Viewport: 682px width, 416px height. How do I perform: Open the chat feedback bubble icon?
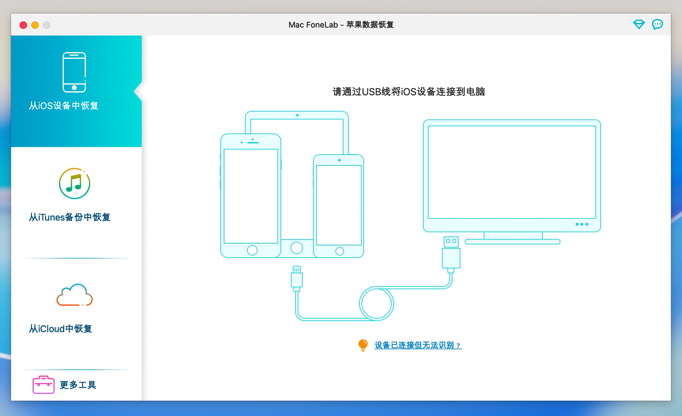(657, 25)
